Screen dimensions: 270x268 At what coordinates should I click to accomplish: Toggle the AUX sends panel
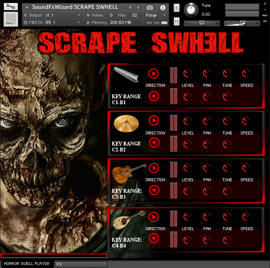pyautogui.click(x=265, y=15)
